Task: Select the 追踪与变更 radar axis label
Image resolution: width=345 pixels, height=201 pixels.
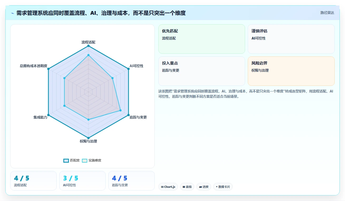Action: [138, 117]
